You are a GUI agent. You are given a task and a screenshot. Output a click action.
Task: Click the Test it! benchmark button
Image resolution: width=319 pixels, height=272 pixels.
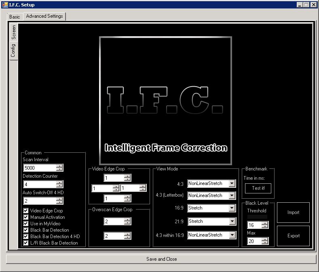[258, 188]
